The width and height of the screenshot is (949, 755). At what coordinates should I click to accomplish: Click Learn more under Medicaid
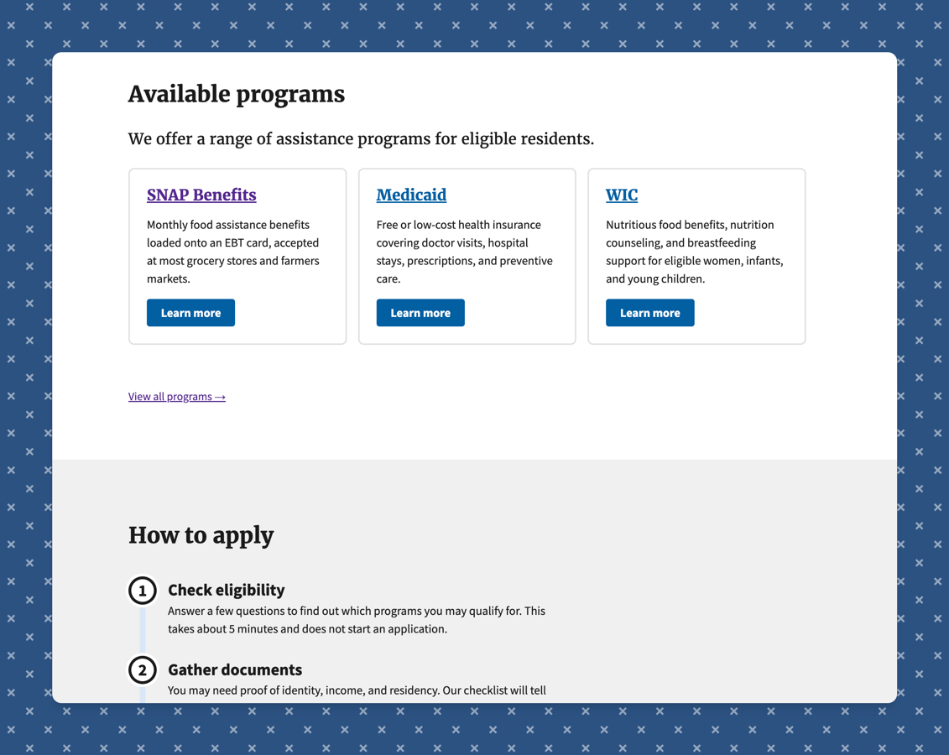tap(420, 313)
